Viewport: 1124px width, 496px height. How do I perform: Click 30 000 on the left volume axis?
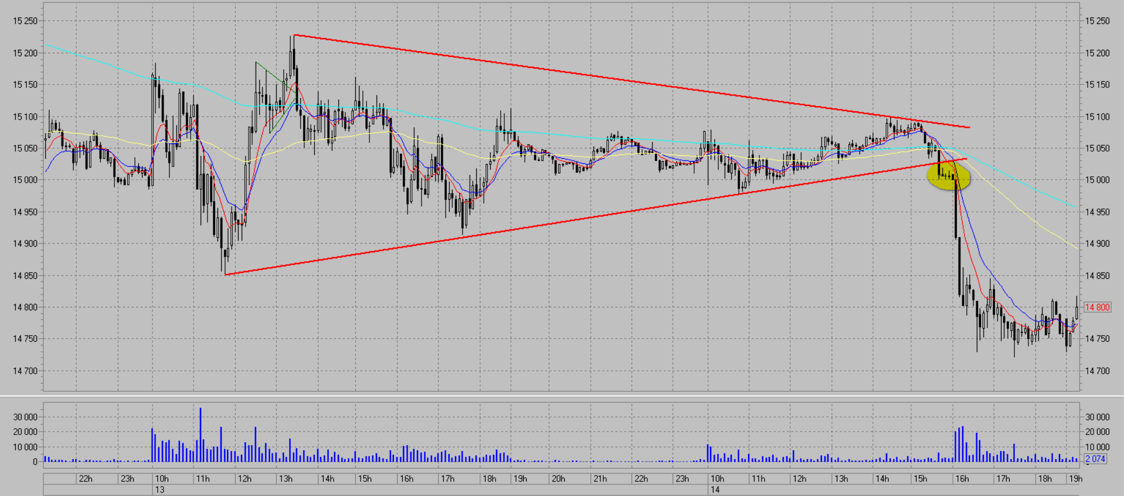(x=25, y=417)
